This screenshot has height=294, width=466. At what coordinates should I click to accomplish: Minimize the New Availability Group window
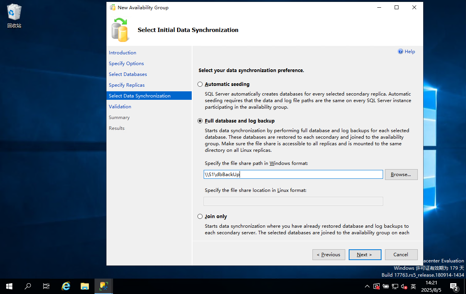pos(379,7)
